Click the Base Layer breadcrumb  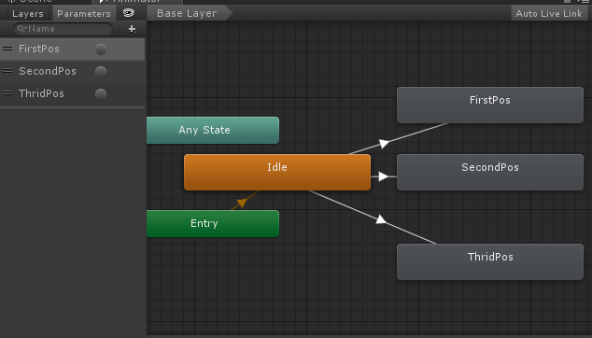[188, 13]
